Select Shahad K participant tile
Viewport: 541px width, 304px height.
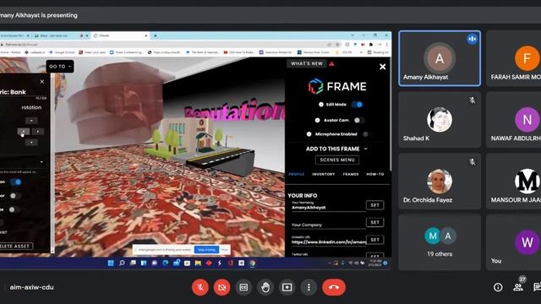440,120
